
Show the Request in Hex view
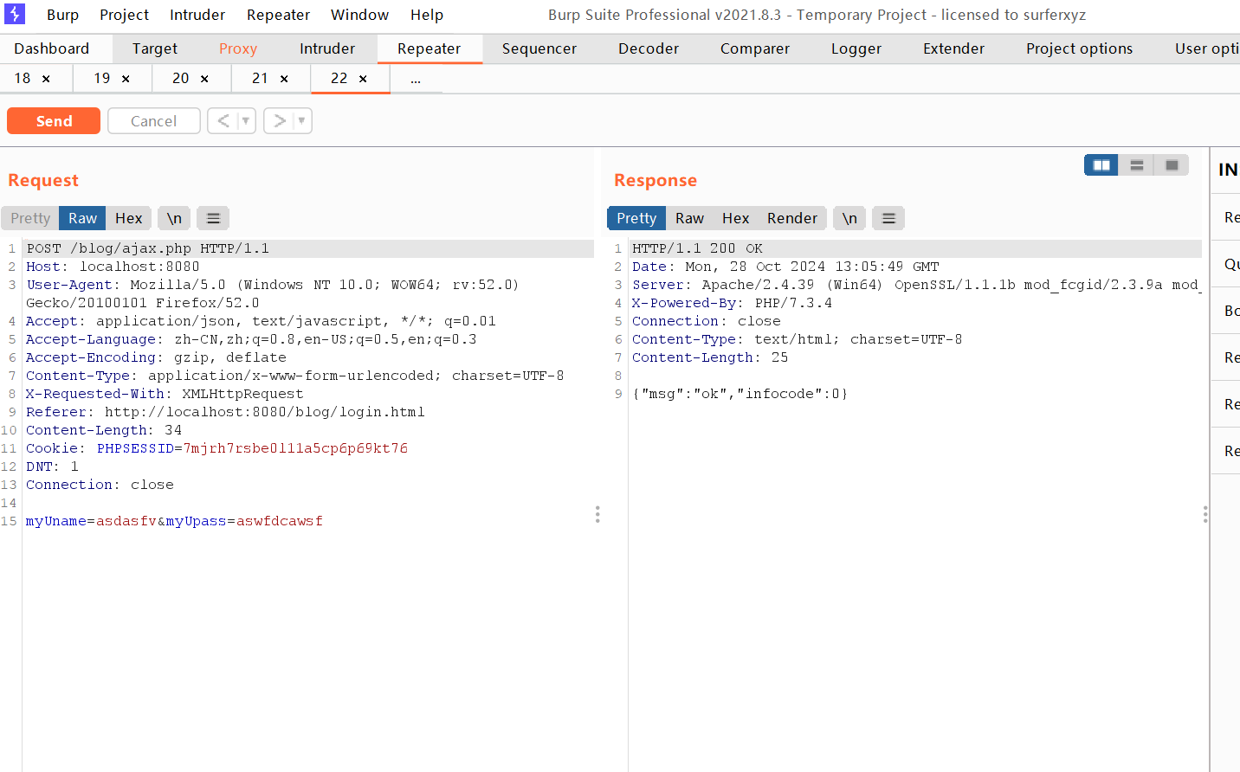129,218
